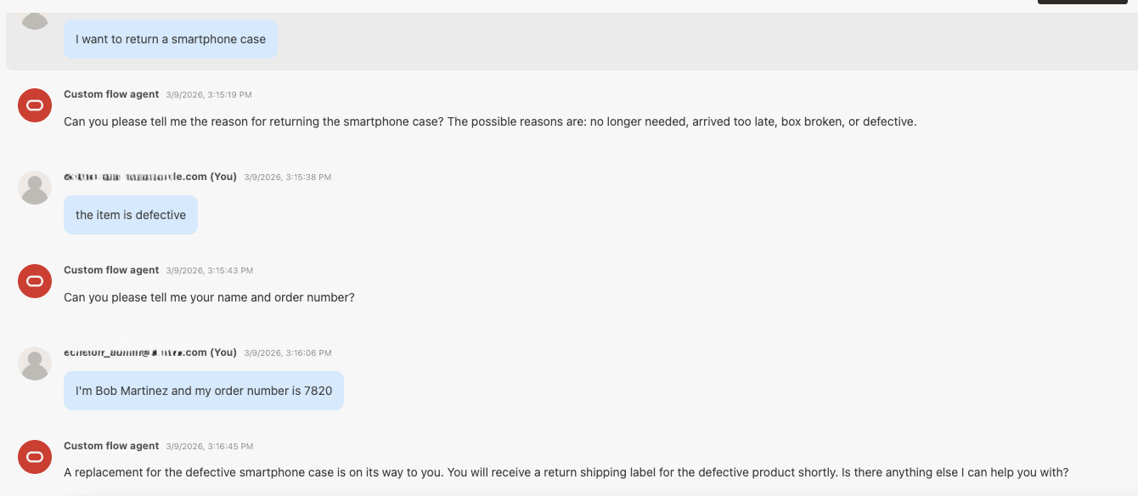Click the 'the item is defective' chat bubble
The image size is (1138, 496).
pyautogui.click(x=130, y=214)
